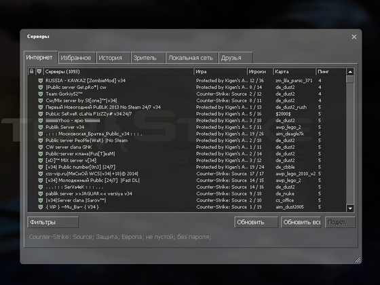This screenshot has width=380, height=285.
Task: Click map name awp_lego_2010_v2
Action: [x=295, y=174]
